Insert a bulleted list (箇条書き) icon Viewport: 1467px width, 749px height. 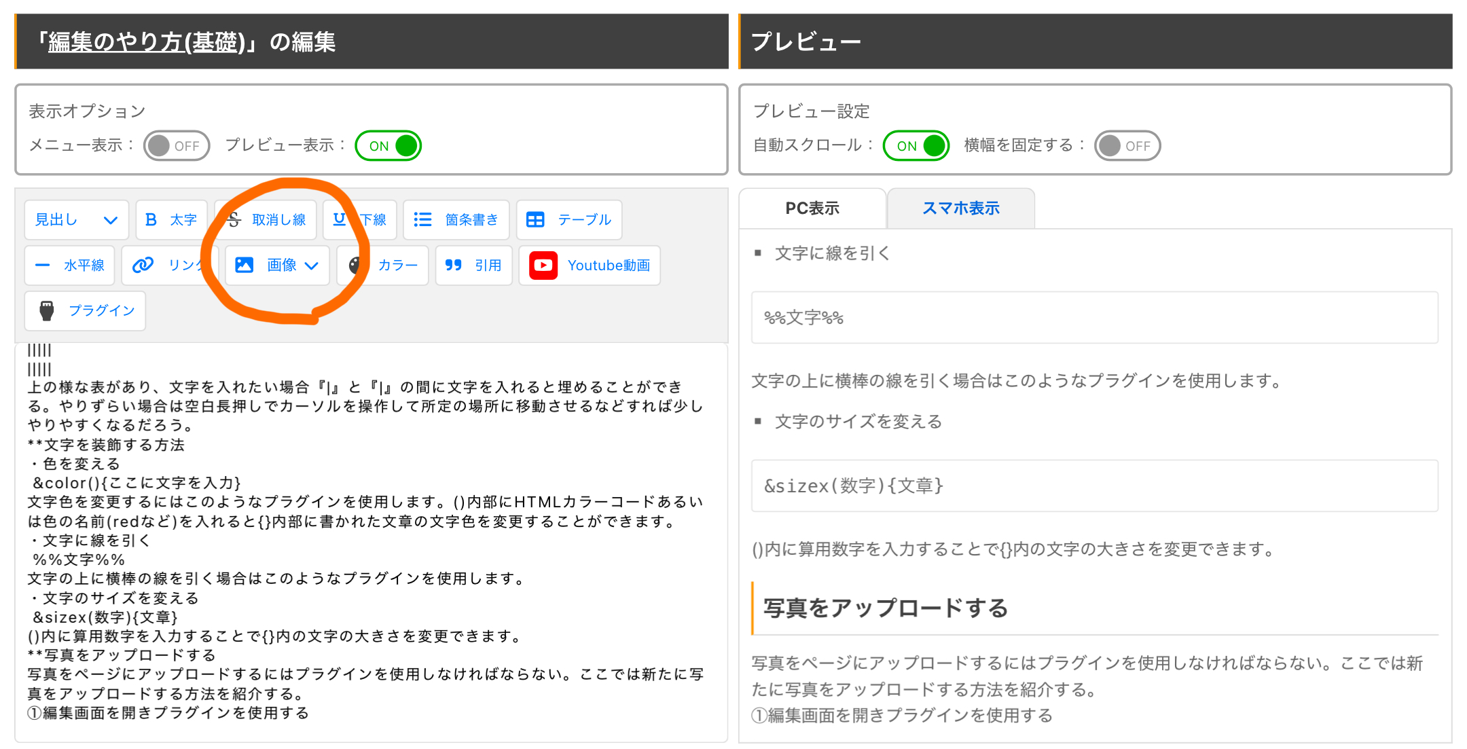pos(422,219)
